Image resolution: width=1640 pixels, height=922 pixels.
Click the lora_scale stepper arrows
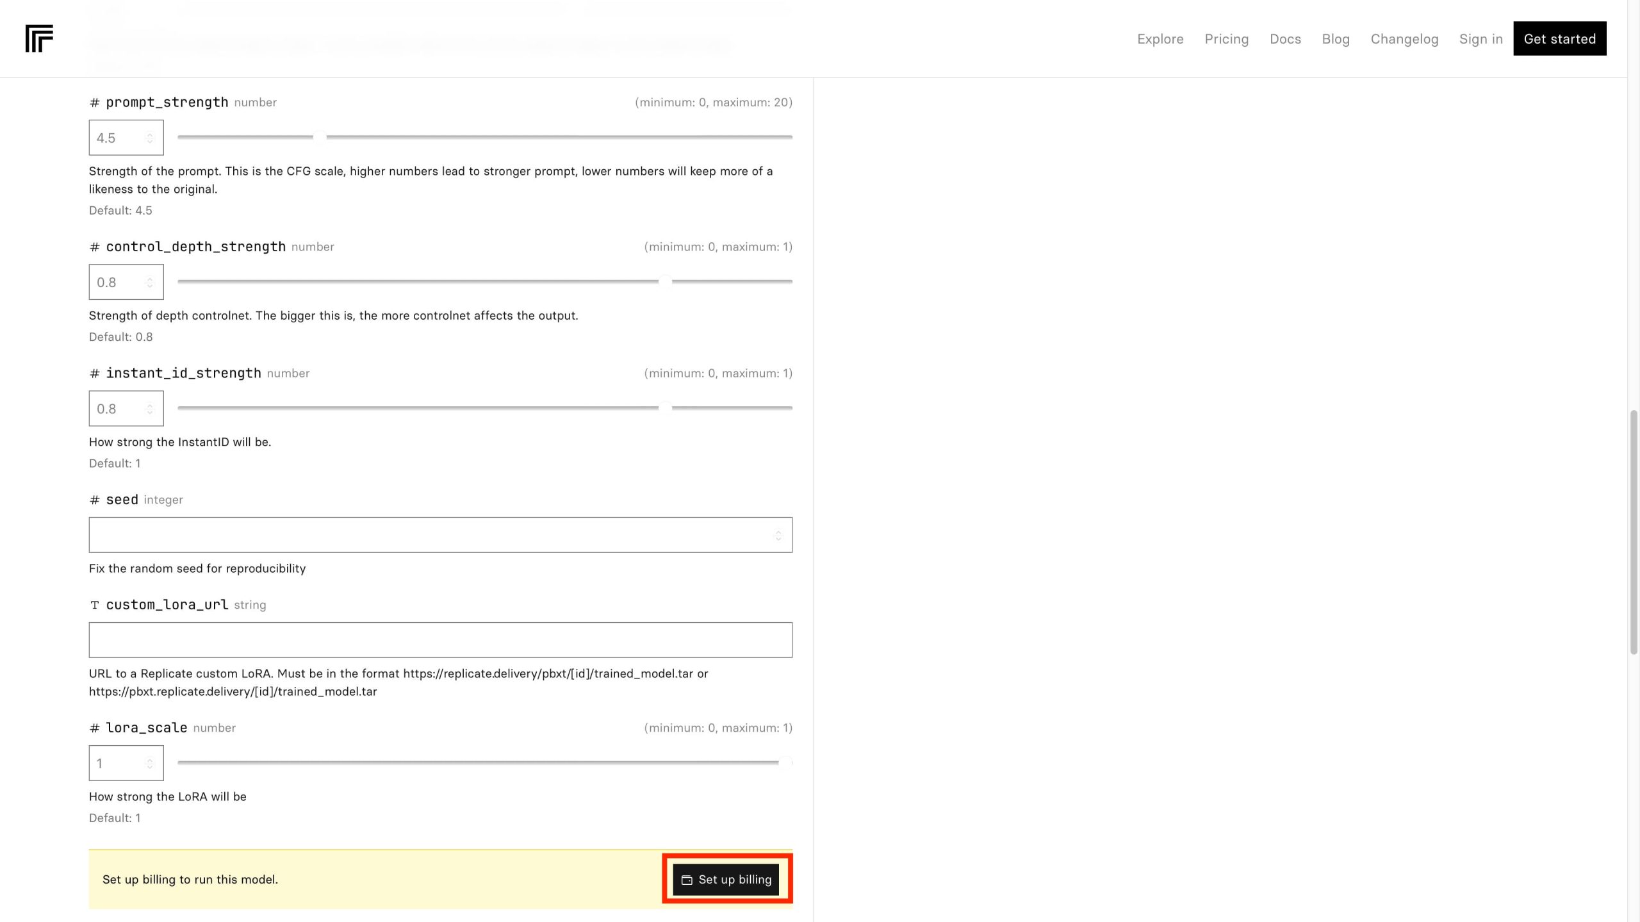click(x=150, y=763)
